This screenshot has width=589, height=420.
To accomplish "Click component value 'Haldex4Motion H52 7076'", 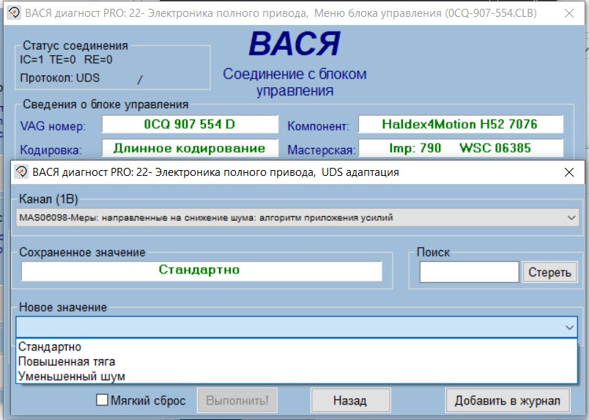I will click(x=461, y=124).
